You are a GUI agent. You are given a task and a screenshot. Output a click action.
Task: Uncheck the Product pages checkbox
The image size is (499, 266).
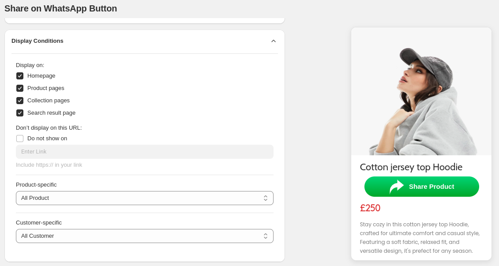tap(20, 88)
